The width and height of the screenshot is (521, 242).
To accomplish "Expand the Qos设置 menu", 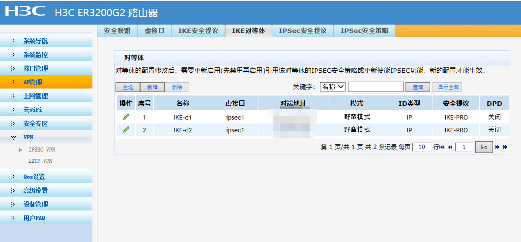I will coord(46,177).
